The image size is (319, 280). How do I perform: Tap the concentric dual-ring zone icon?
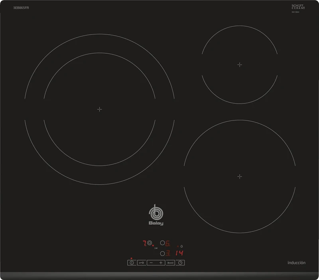point(150,243)
